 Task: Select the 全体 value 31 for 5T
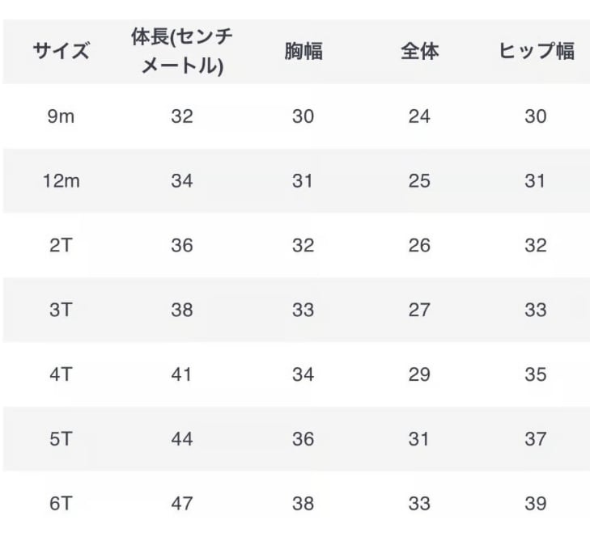click(x=419, y=440)
